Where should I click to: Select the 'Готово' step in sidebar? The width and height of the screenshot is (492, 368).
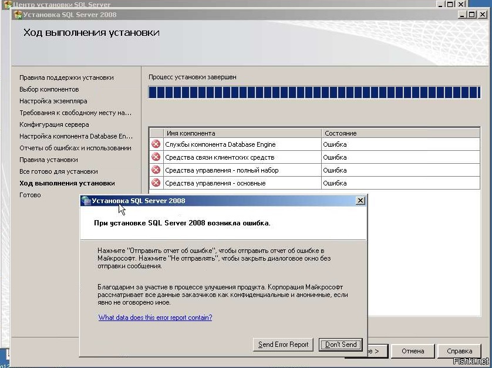click(30, 195)
